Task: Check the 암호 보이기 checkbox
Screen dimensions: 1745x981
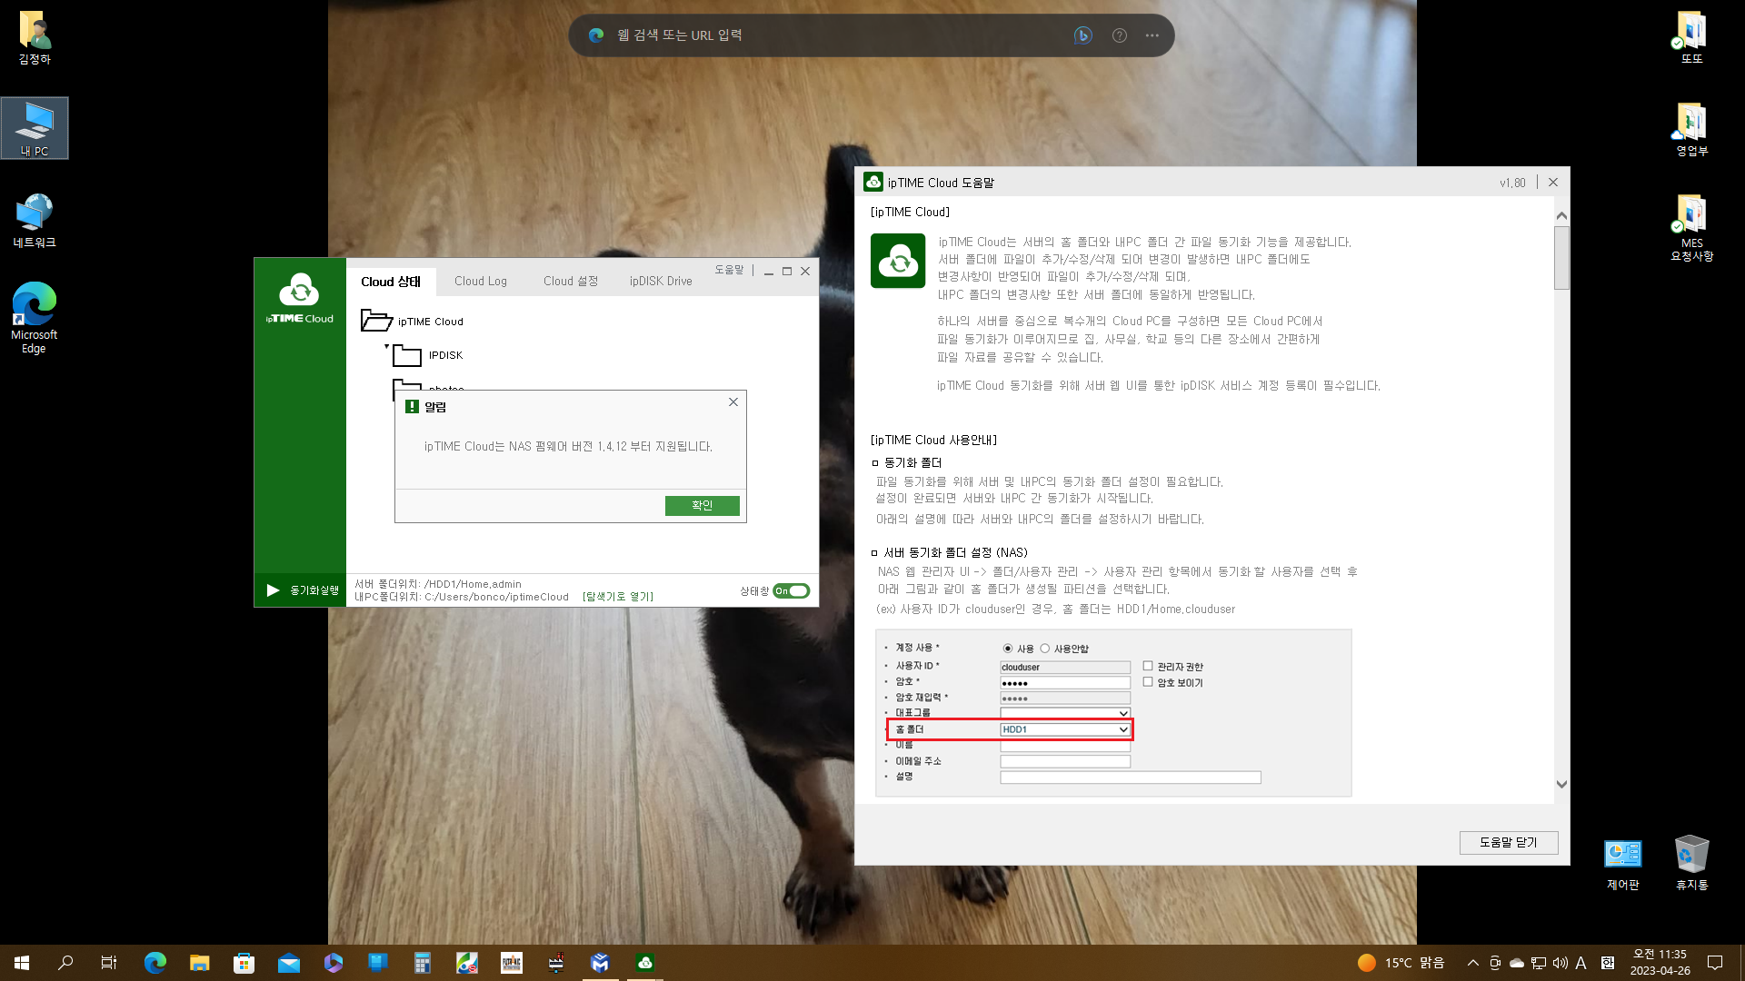Action: (x=1148, y=681)
